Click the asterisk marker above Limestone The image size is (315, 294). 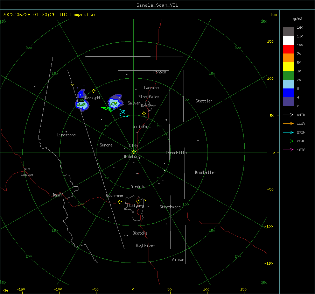pos(66,132)
